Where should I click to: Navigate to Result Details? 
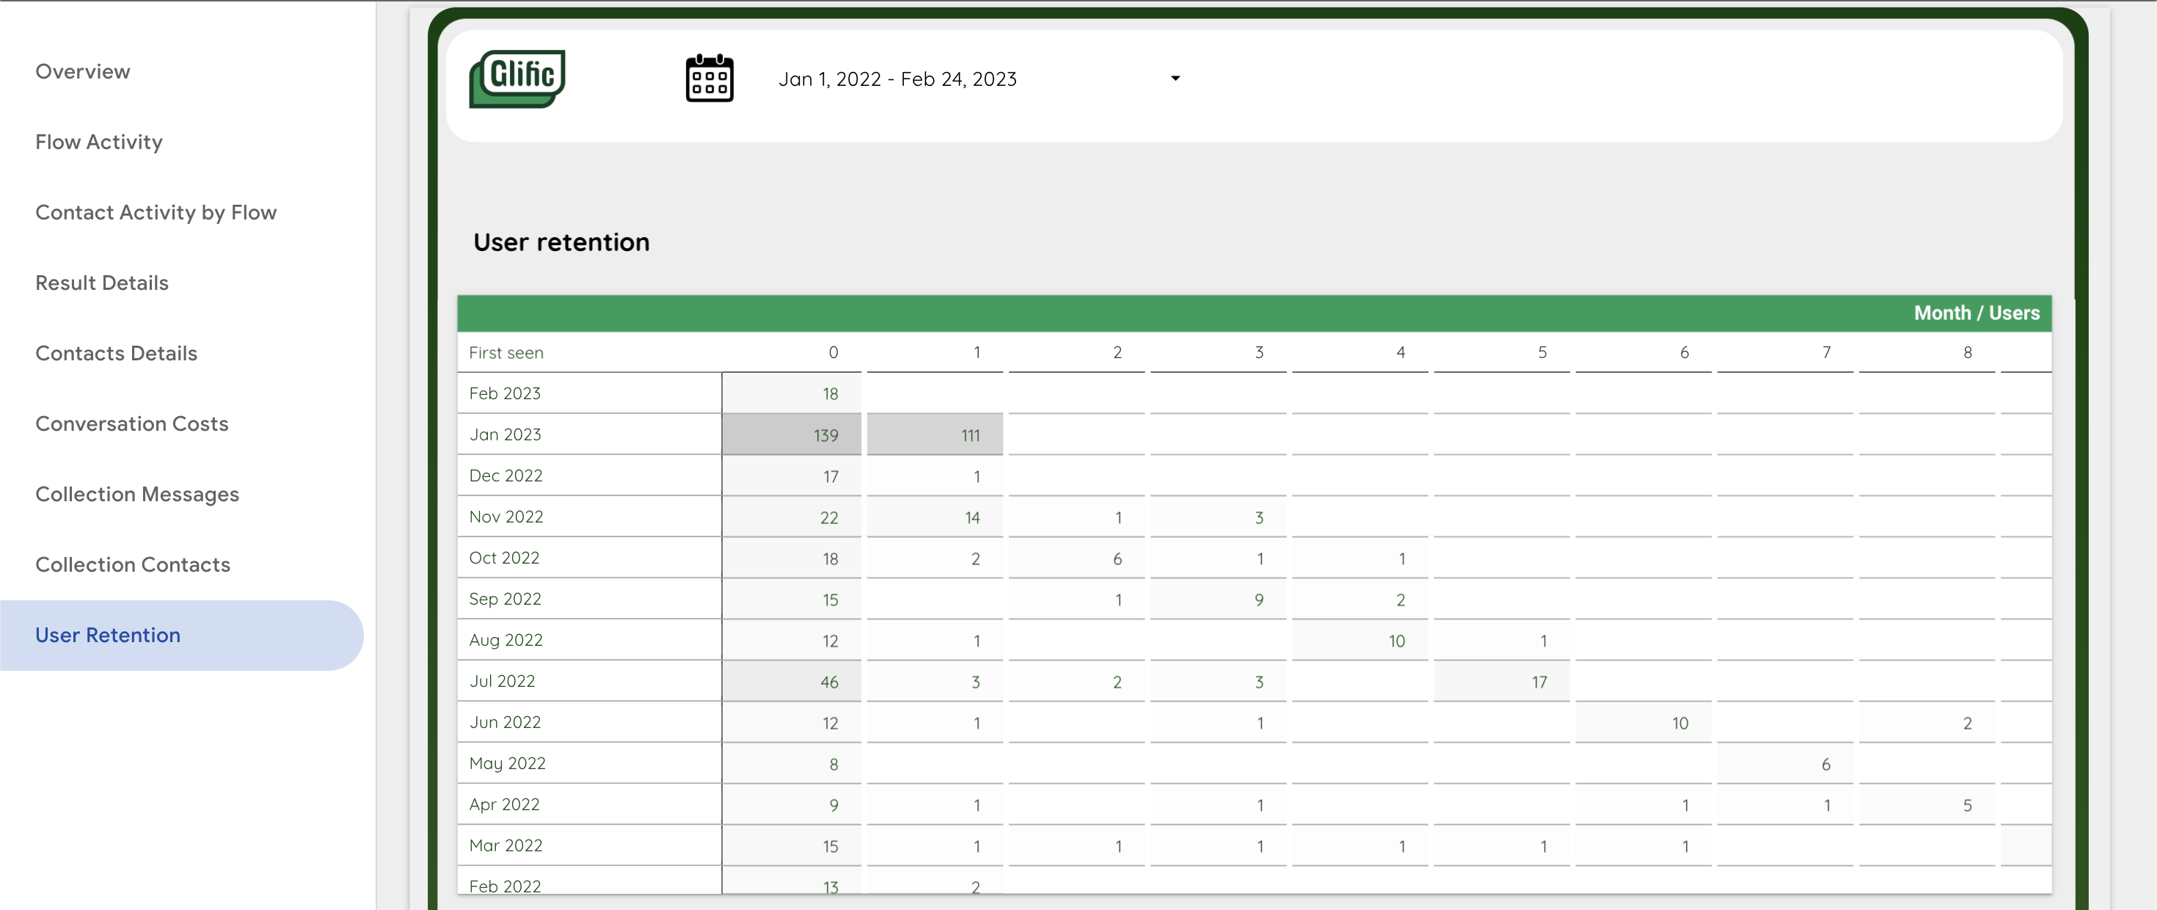102,283
